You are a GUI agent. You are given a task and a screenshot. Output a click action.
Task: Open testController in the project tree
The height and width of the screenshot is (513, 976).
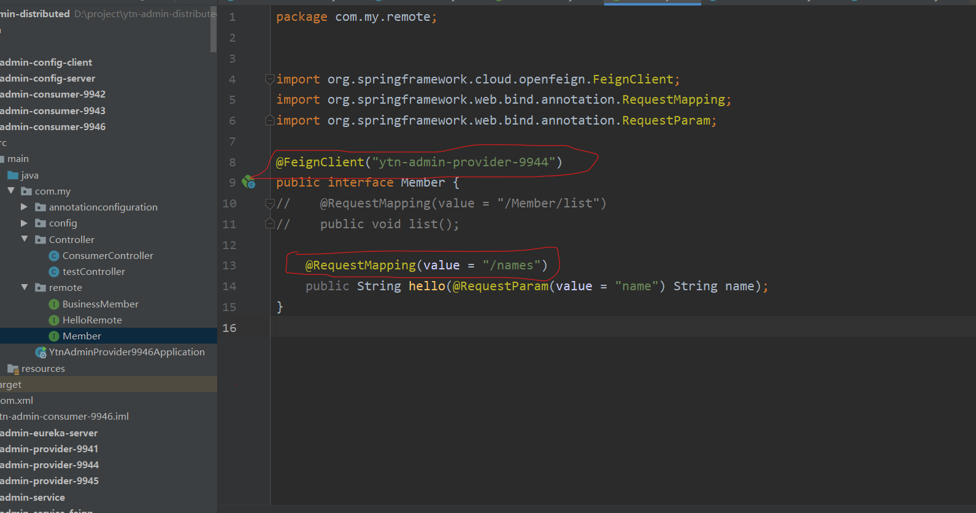click(94, 271)
